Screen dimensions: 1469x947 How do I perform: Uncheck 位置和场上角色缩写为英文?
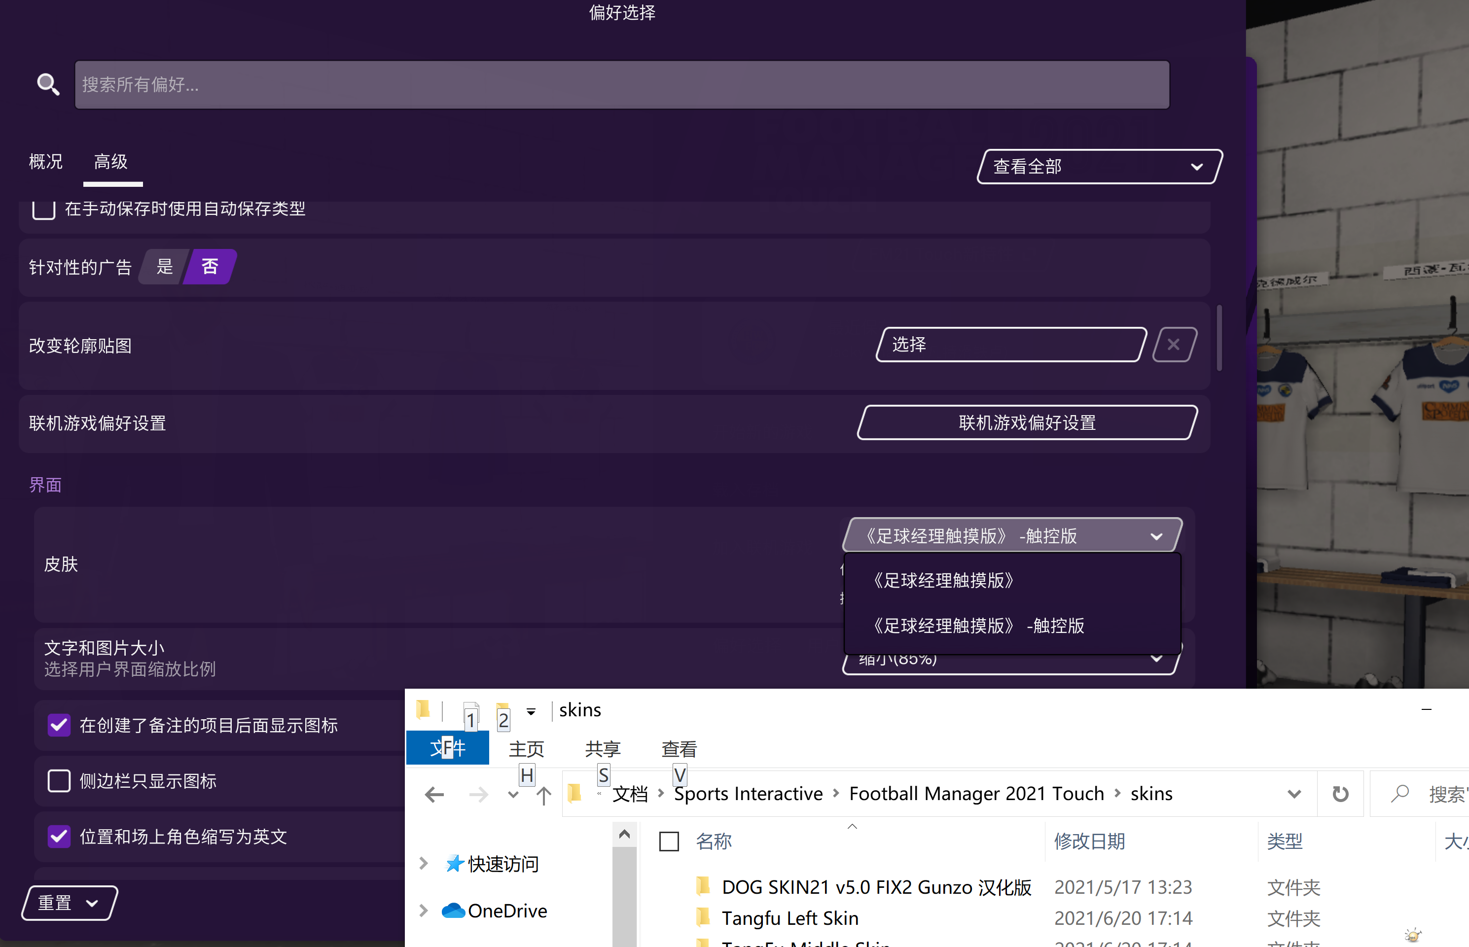[59, 836]
